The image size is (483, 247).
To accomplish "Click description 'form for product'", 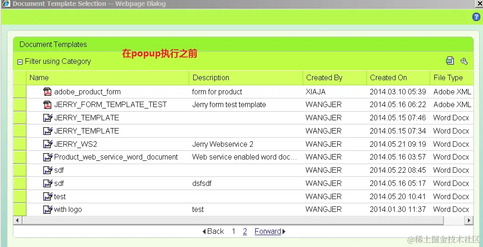I will (217, 92).
